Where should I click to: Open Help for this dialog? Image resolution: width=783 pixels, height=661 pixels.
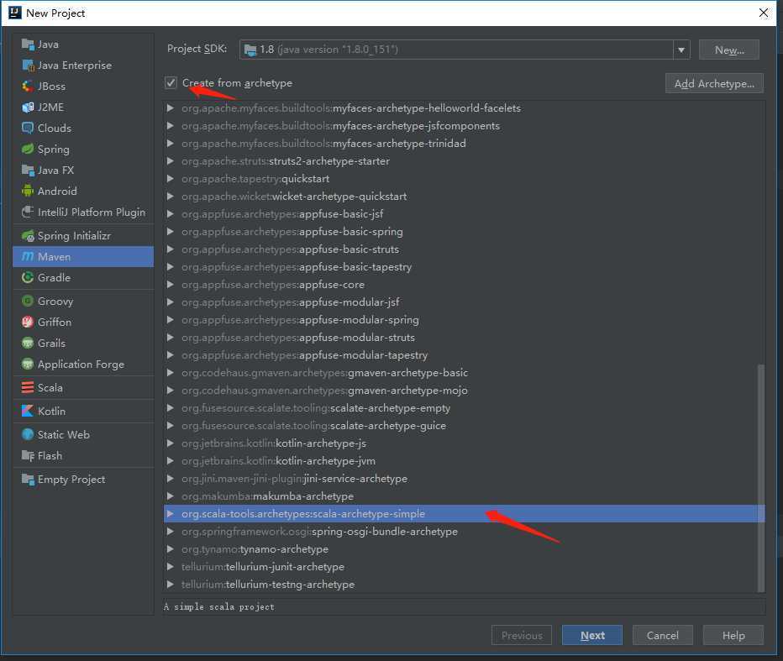[x=733, y=635]
